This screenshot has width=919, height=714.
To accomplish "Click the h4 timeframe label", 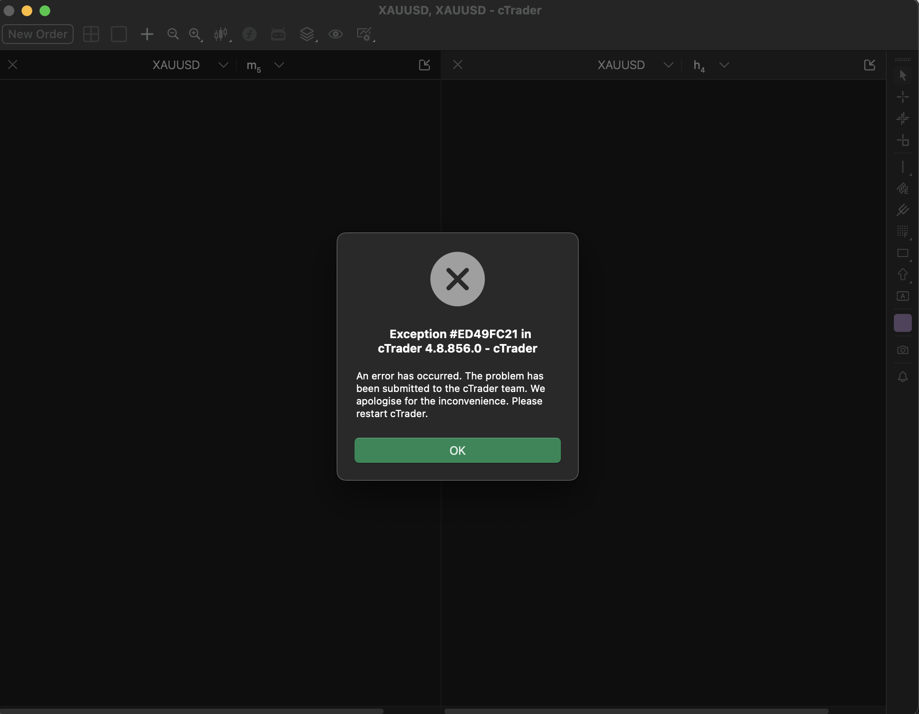I will pos(699,66).
